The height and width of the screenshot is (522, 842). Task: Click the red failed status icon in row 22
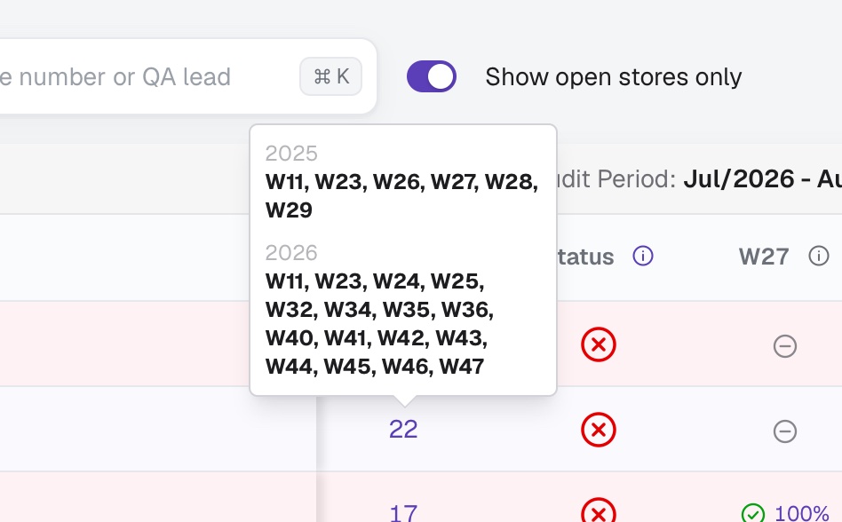[599, 430]
